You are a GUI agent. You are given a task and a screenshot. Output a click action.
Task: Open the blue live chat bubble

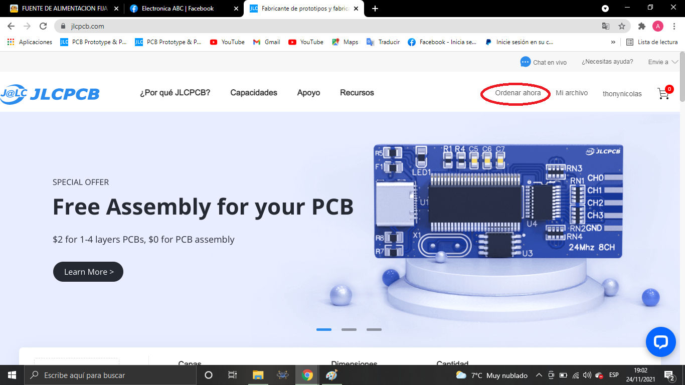coord(660,342)
